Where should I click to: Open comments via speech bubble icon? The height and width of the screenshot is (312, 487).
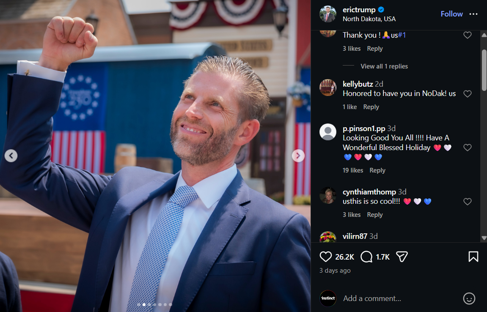366,257
